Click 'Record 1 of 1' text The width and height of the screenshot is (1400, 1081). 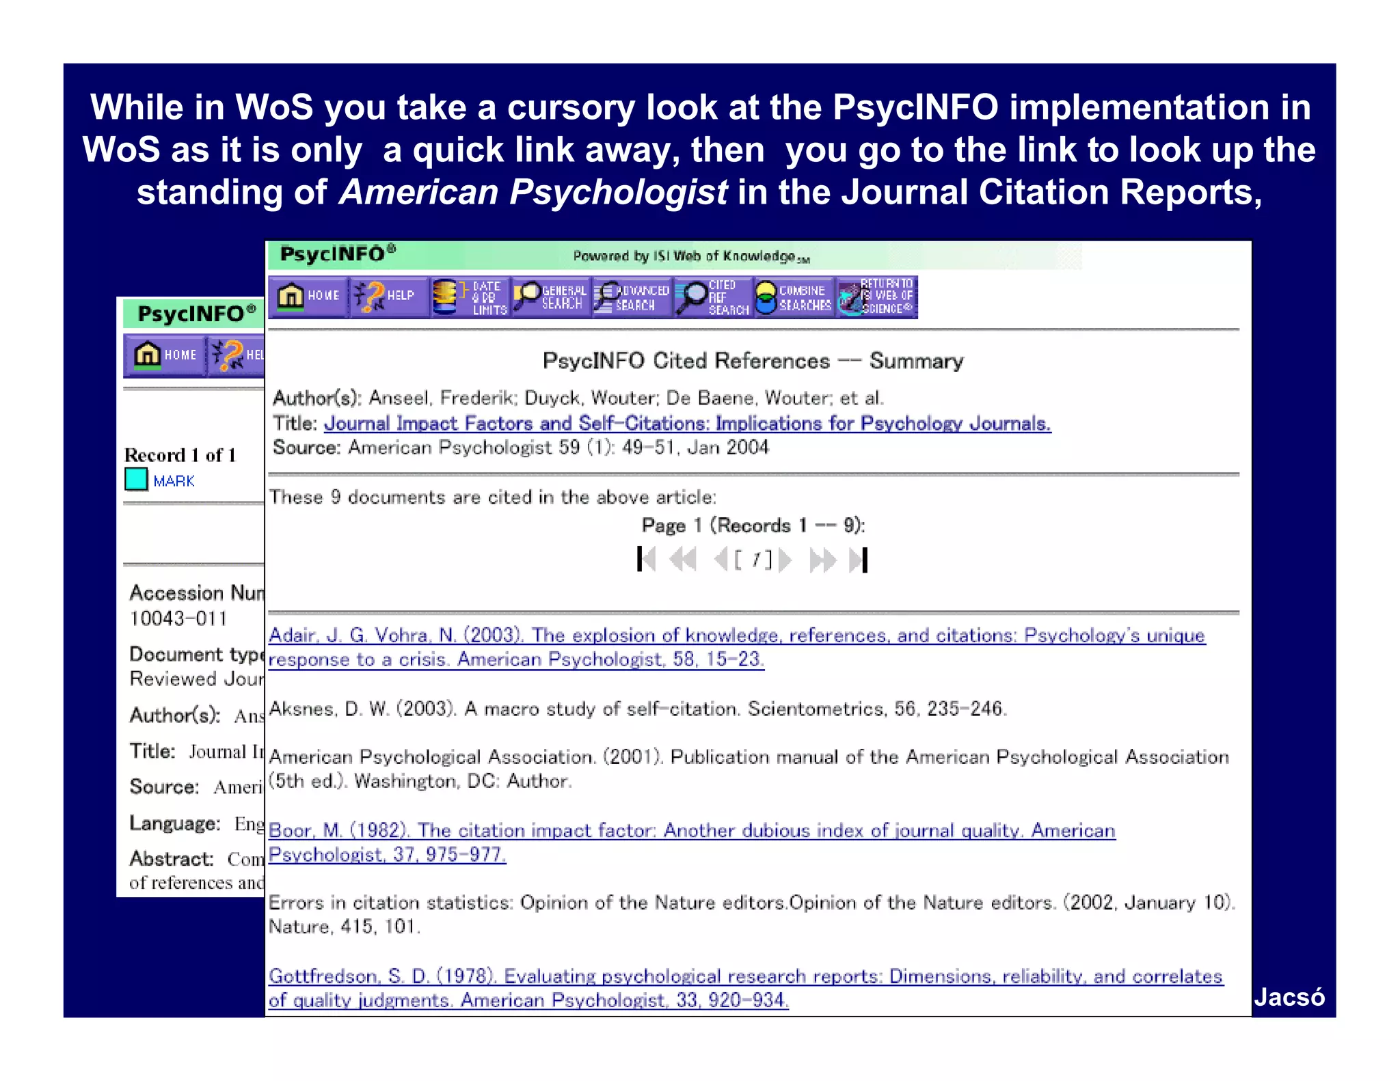pyautogui.click(x=180, y=455)
